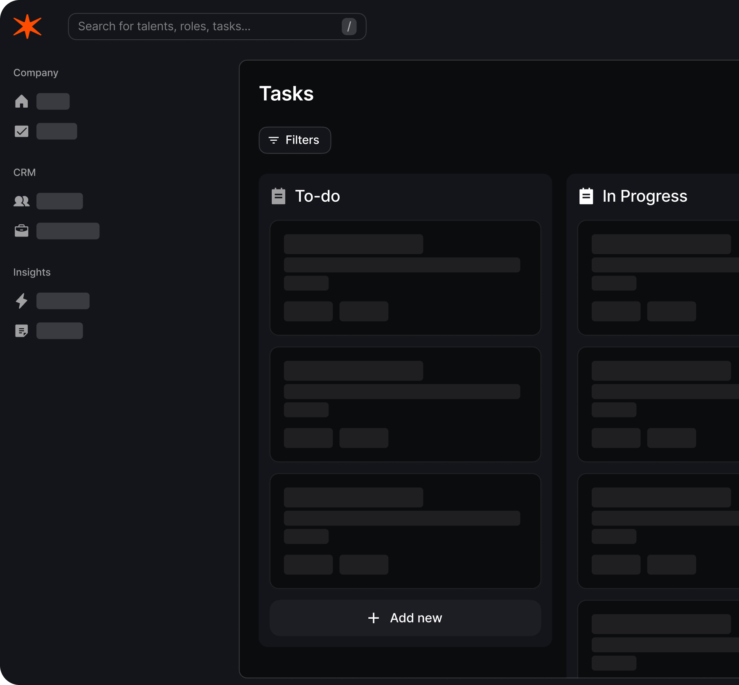Click the Company section label
739x685 pixels.
[x=36, y=73]
